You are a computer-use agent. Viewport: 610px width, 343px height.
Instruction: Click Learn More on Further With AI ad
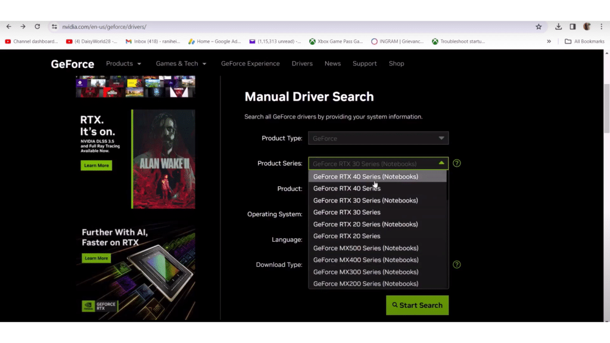pos(96,258)
